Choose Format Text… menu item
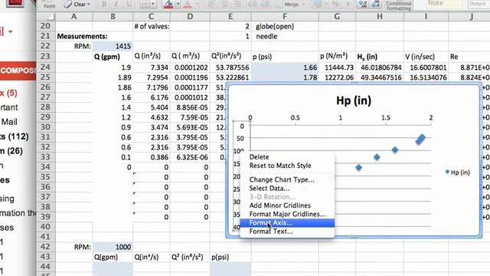 (x=271, y=232)
